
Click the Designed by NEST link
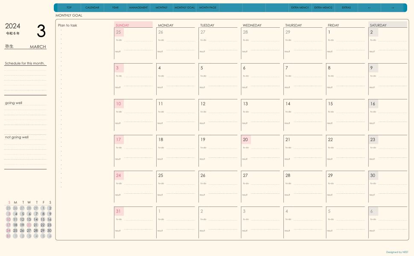pyautogui.click(x=397, y=252)
